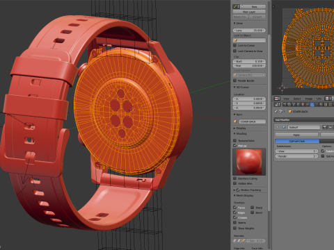
Task: Enable the Sharp overlay checkbox
Action: (x=252, y=208)
